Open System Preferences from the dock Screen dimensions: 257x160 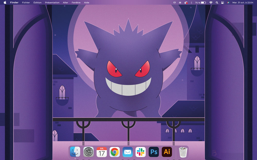click(x=88, y=152)
